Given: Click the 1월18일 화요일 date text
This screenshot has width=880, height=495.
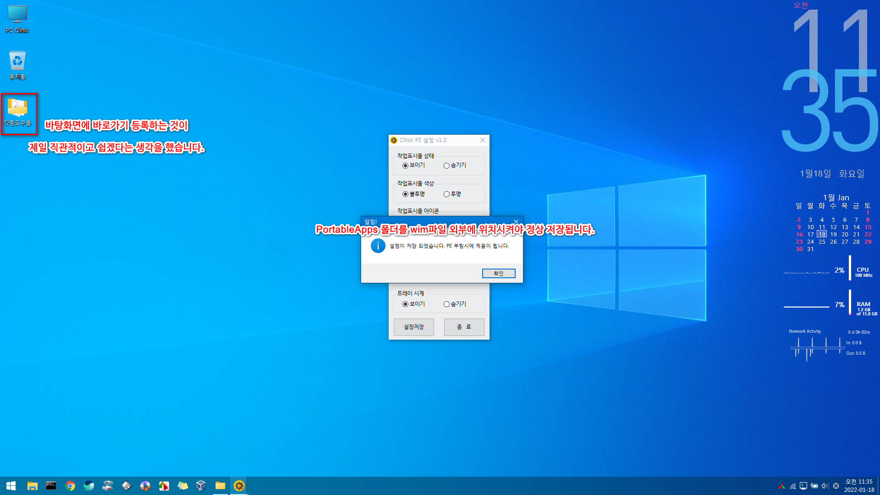Looking at the screenshot, I should 832,174.
